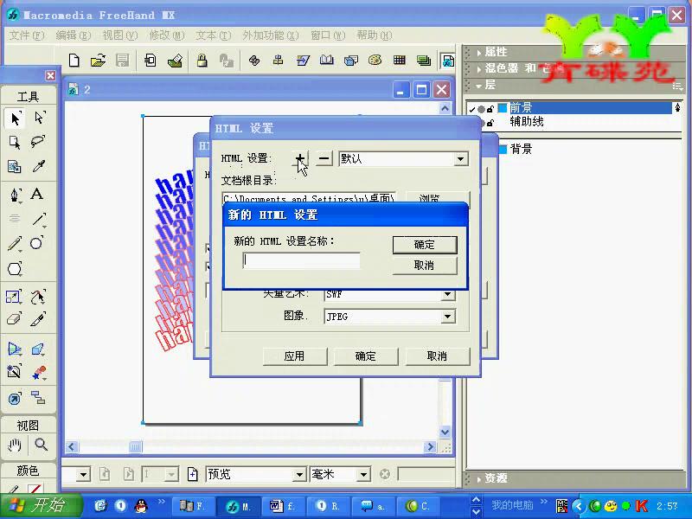692x519 pixels.
Task: Open the 毫米 units dropdown
Action: tap(363, 475)
